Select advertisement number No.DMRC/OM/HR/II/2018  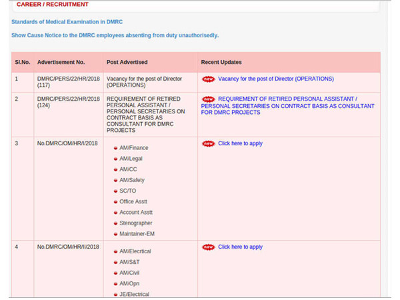point(68,247)
